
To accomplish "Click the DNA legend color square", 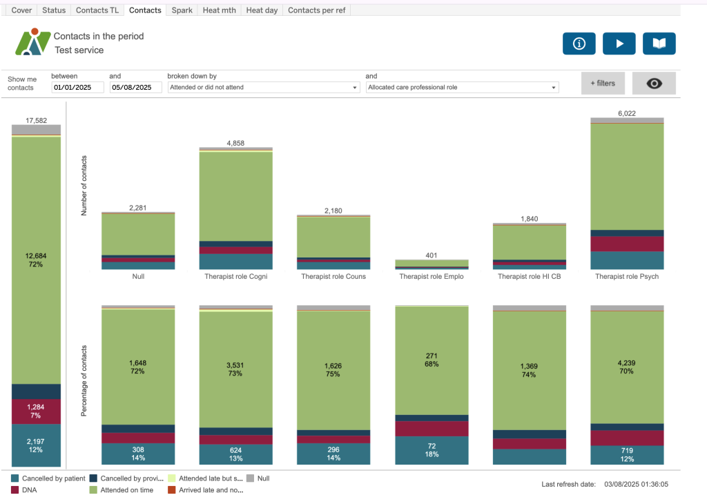I will pos(15,490).
